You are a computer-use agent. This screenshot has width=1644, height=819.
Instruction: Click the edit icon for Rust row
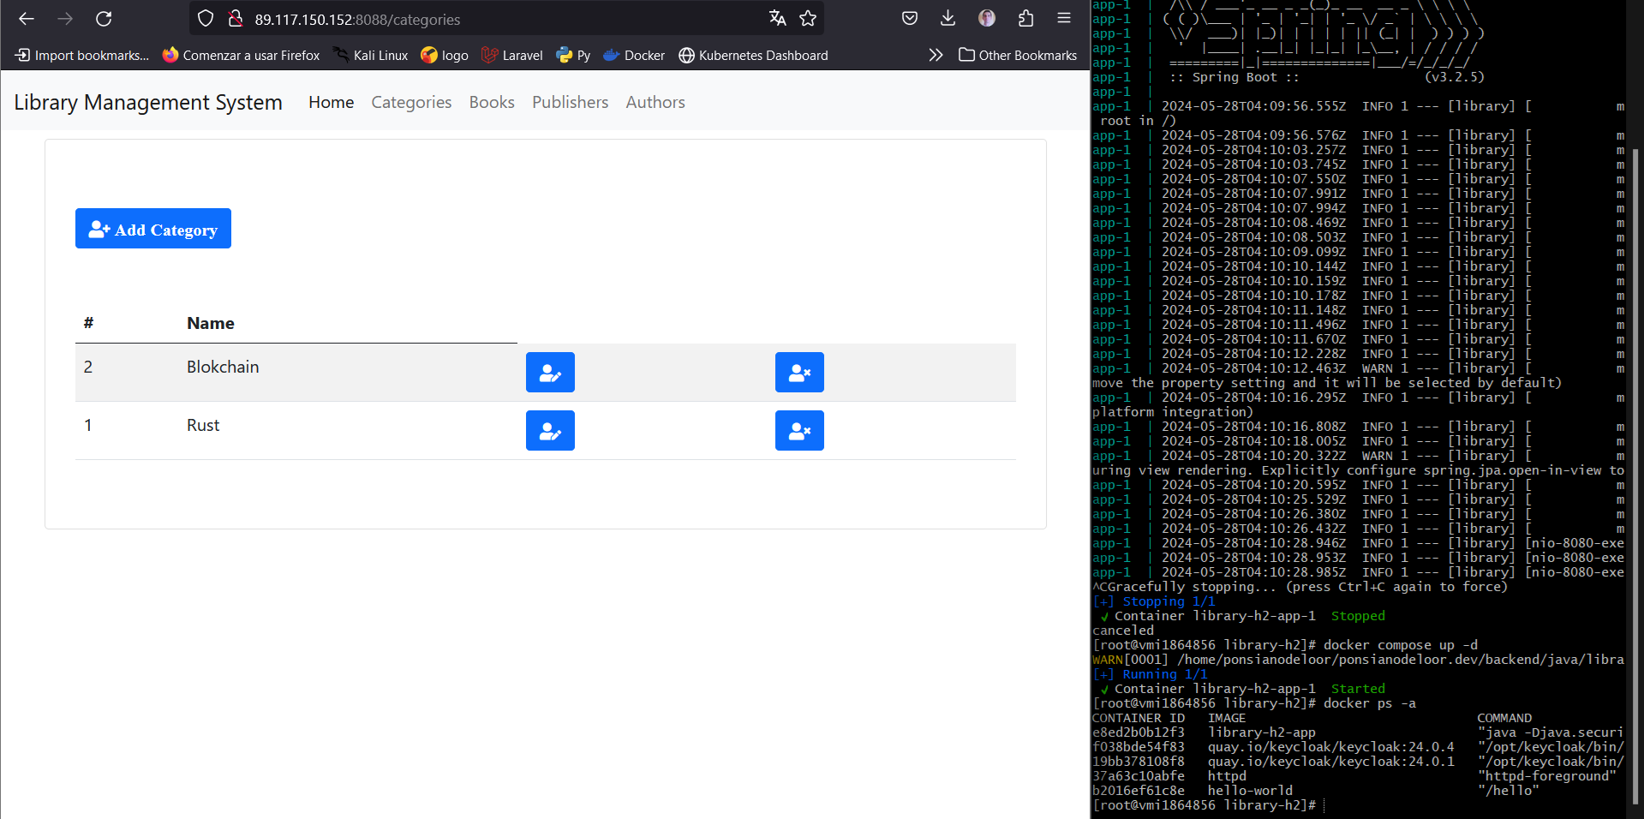tap(550, 431)
